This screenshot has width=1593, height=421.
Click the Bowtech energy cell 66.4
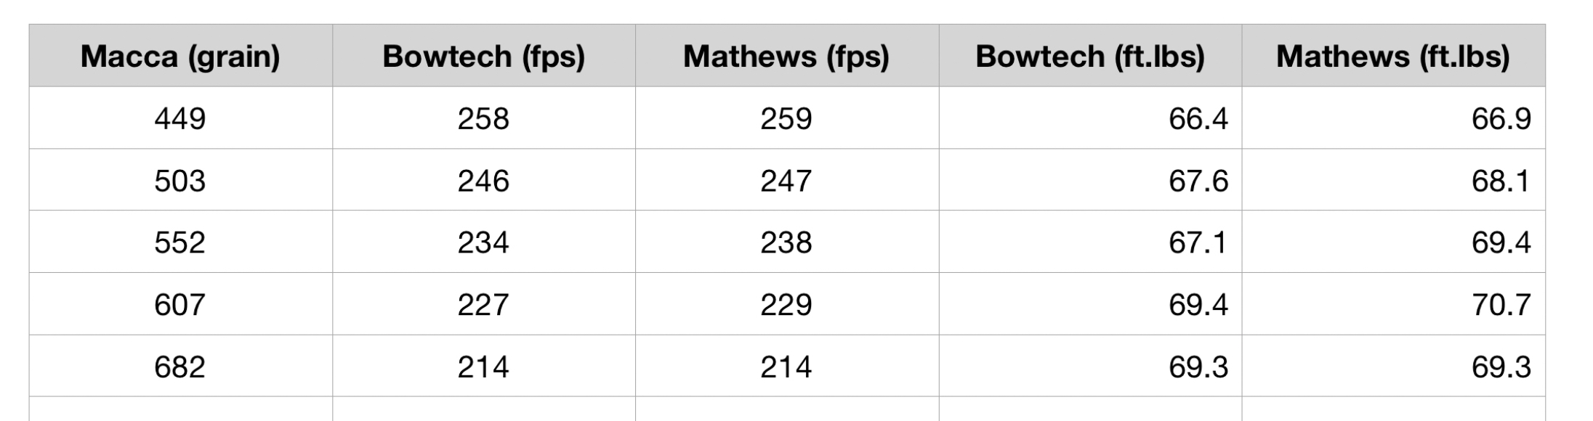[1090, 118]
